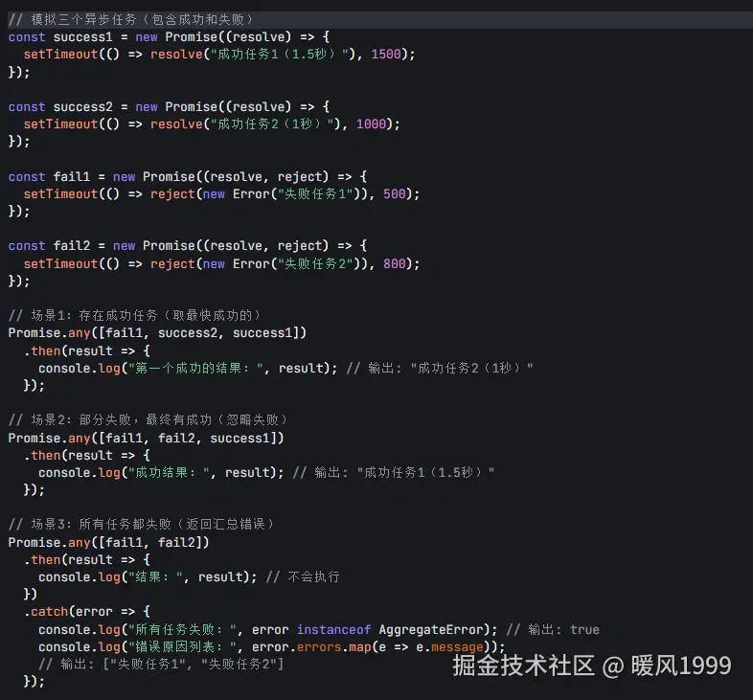Click the comment '// 输出: true'
This screenshot has height=700, width=753.
[553, 629]
